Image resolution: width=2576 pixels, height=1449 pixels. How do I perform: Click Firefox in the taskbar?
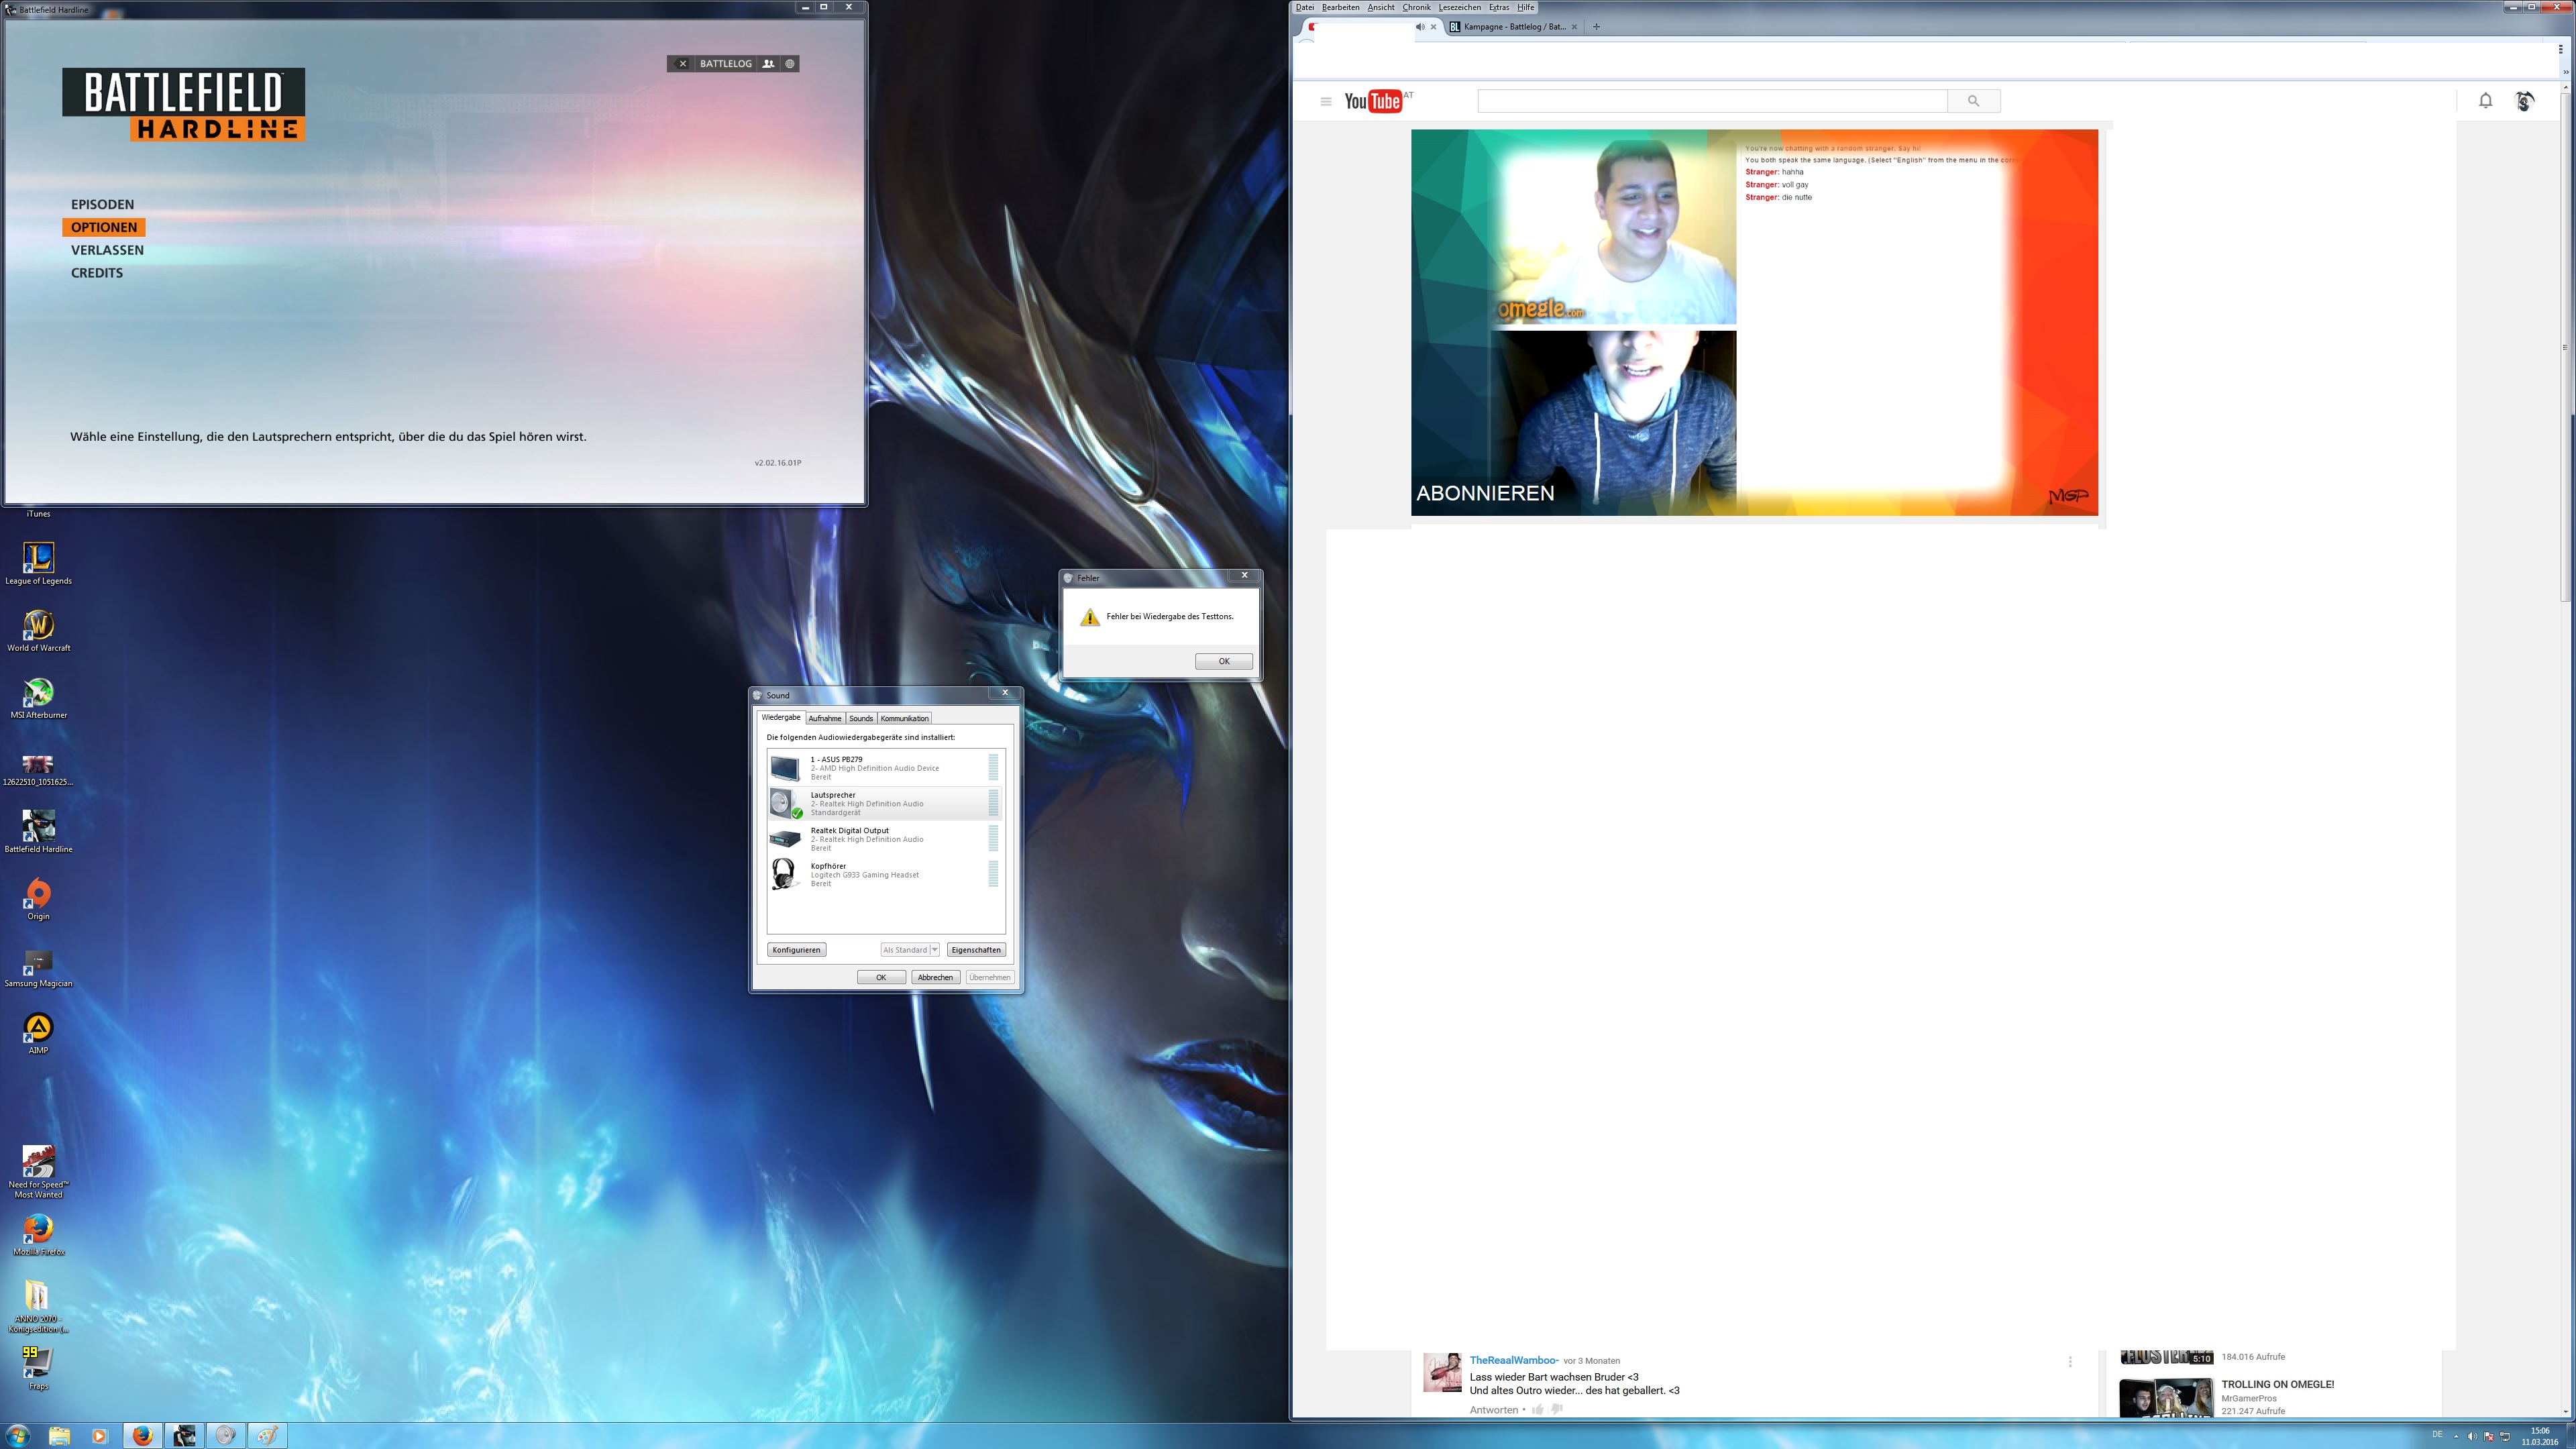(x=142, y=1436)
